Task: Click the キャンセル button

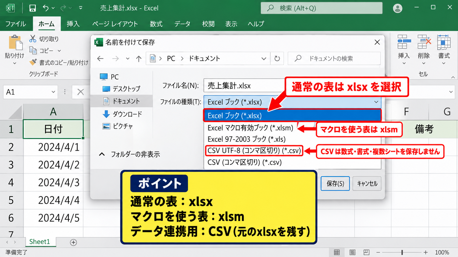Action: [367, 184]
